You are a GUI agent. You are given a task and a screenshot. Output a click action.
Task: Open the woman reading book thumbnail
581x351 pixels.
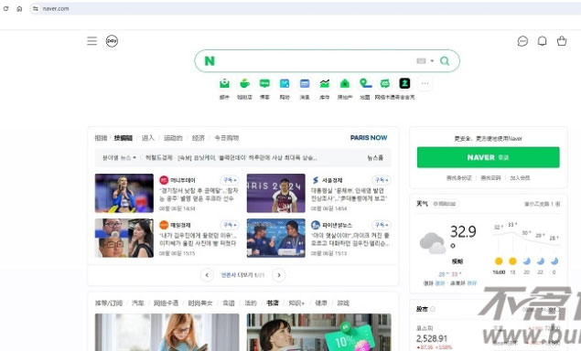click(x=167, y=332)
